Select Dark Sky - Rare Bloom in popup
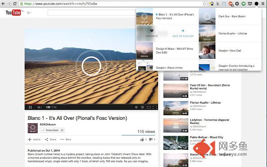This screenshot has height=167, width=267. point(232,16)
